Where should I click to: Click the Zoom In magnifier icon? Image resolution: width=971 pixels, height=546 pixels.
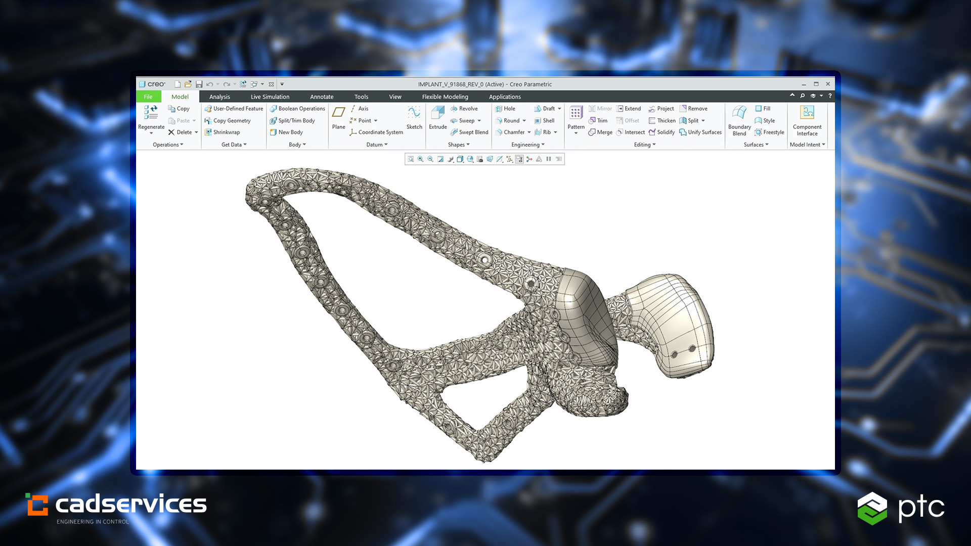tap(420, 159)
